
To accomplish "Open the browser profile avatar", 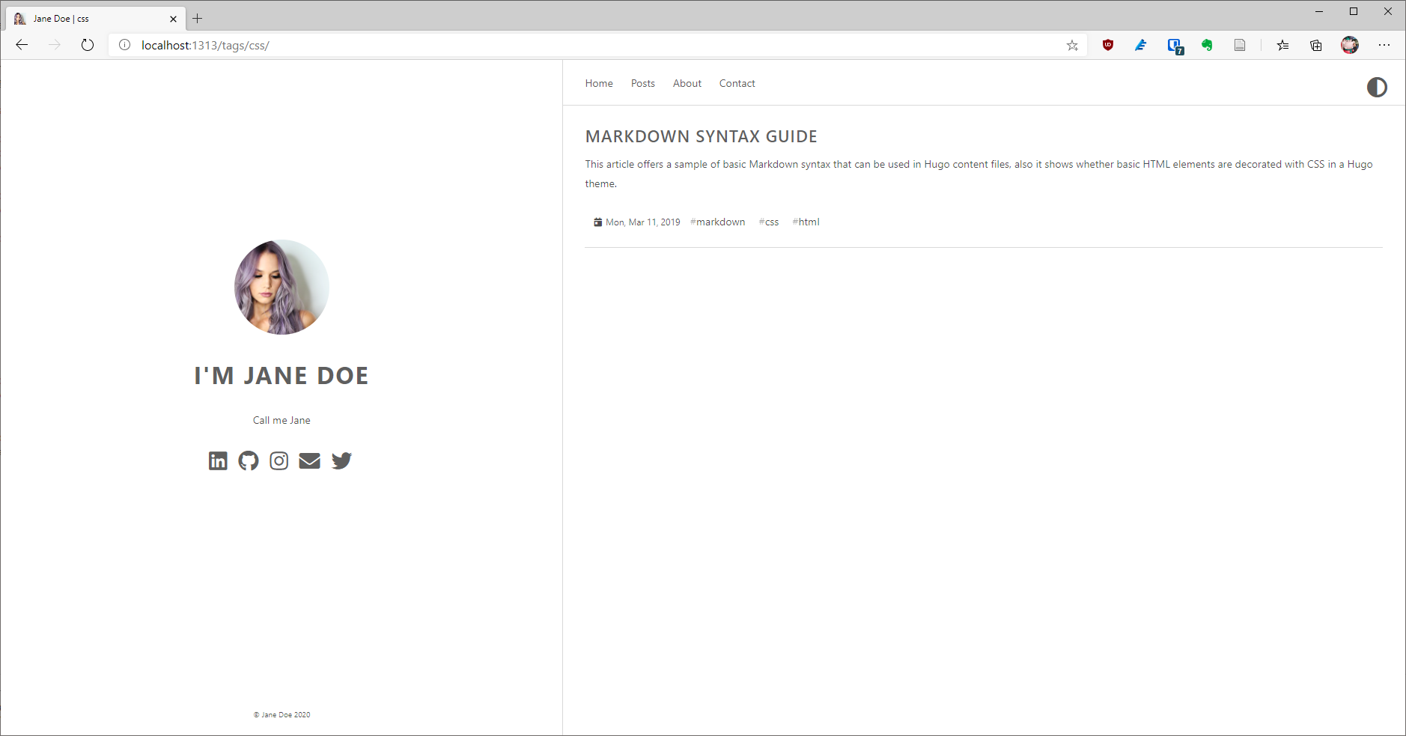I will (x=1350, y=45).
